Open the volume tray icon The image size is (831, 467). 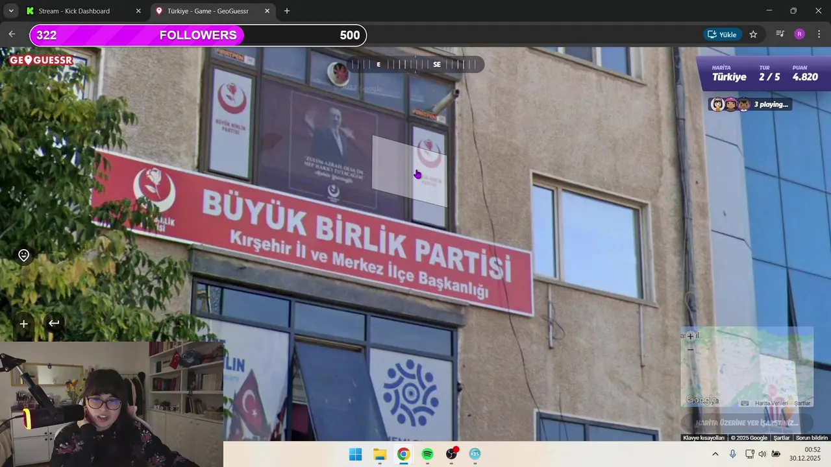click(x=762, y=454)
